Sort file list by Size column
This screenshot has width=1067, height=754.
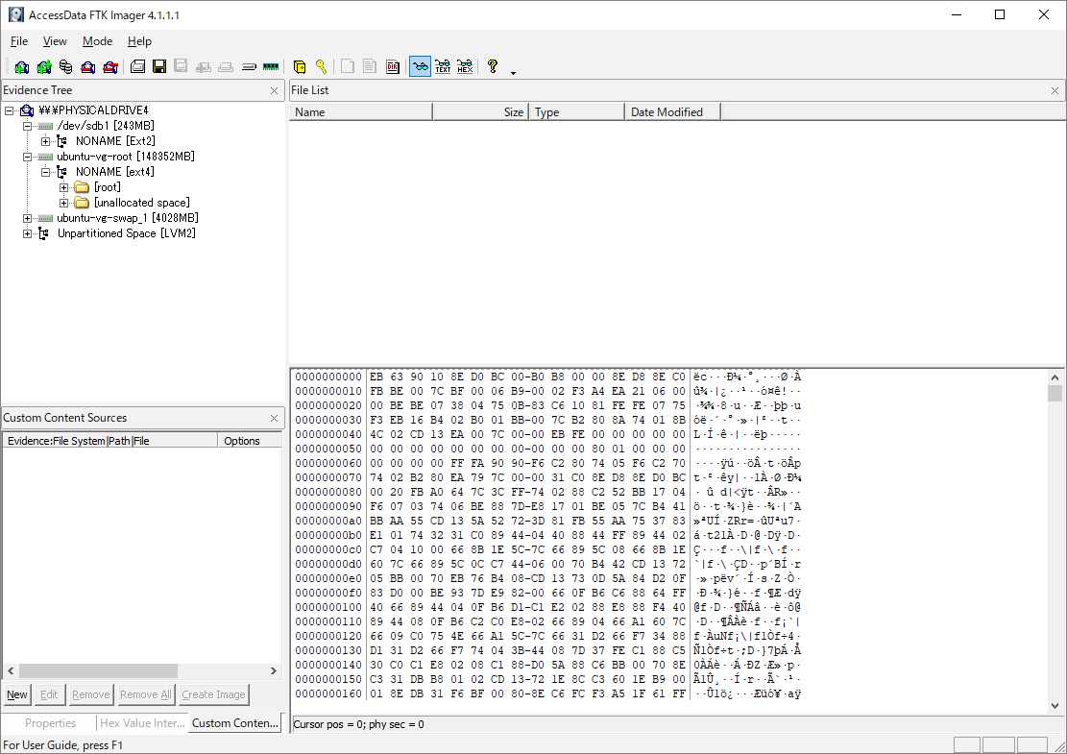pyautogui.click(x=480, y=112)
